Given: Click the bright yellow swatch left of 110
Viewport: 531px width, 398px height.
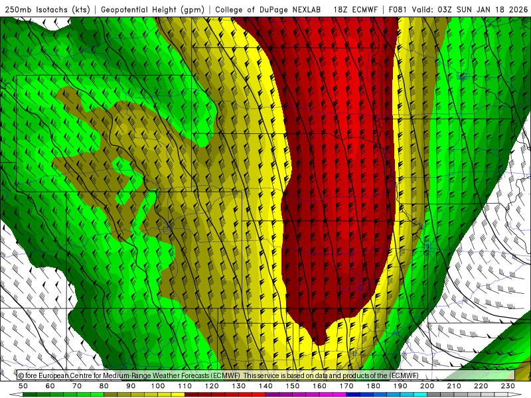Looking at the screenshot, I should pyautogui.click(x=178, y=395).
